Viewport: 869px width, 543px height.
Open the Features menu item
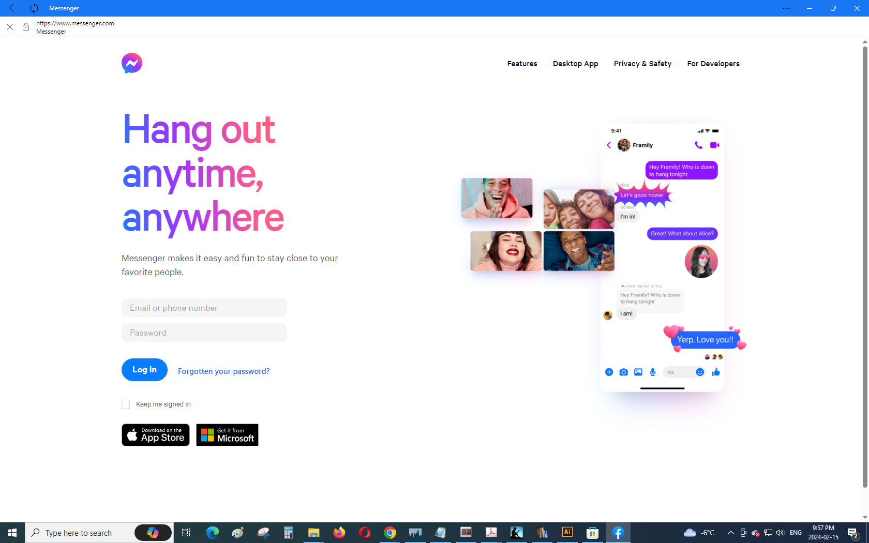coord(522,64)
